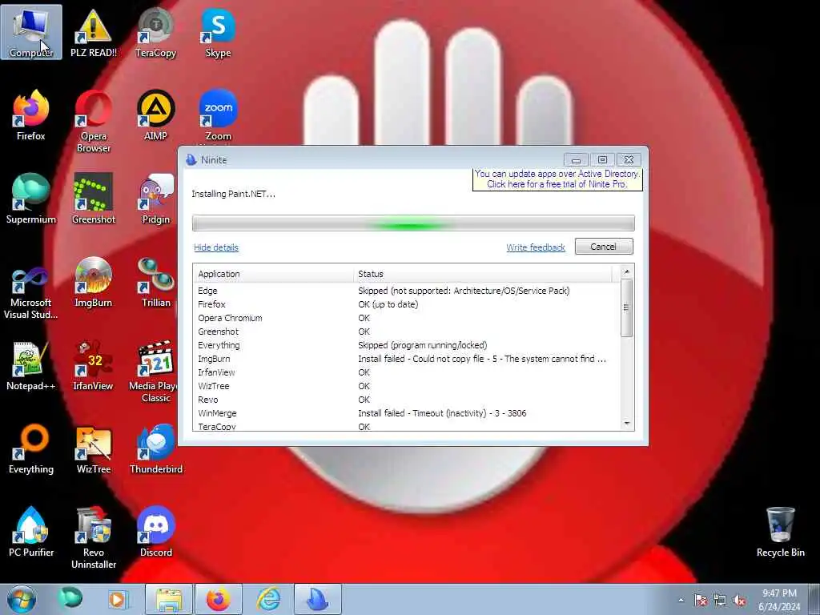The image size is (820, 615).
Task: Open the Recycle Bin
Action: click(780, 532)
